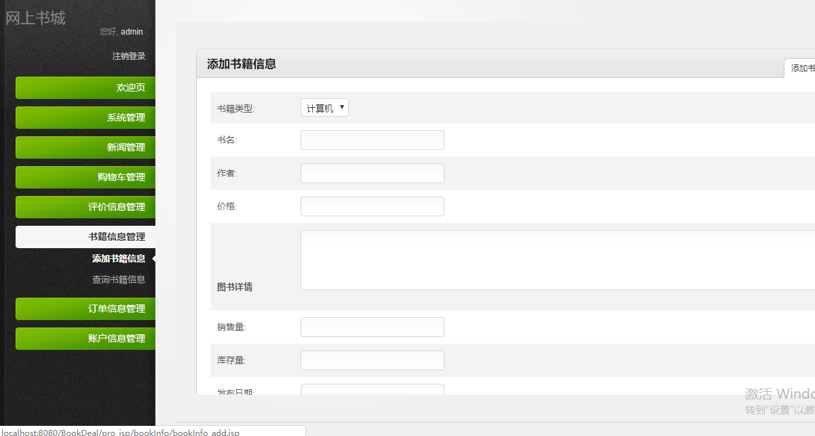Click the 注销登录 logout link
Viewport: 815px width, 436px height.
[130, 56]
